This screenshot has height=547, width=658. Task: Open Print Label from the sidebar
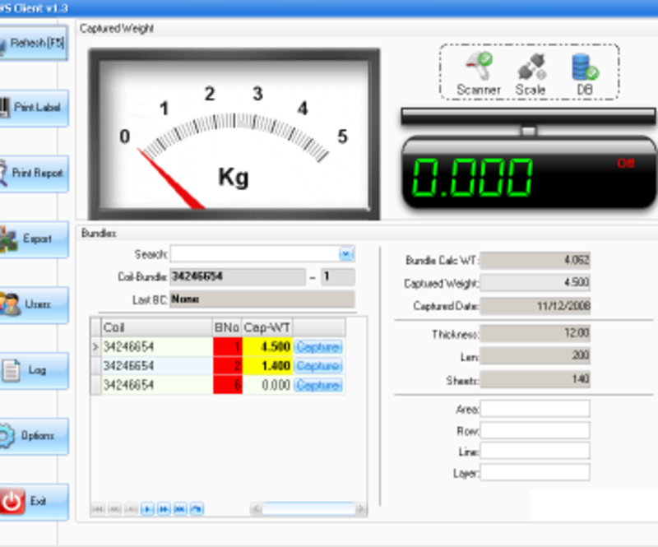pyautogui.click(x=34, y=108)
